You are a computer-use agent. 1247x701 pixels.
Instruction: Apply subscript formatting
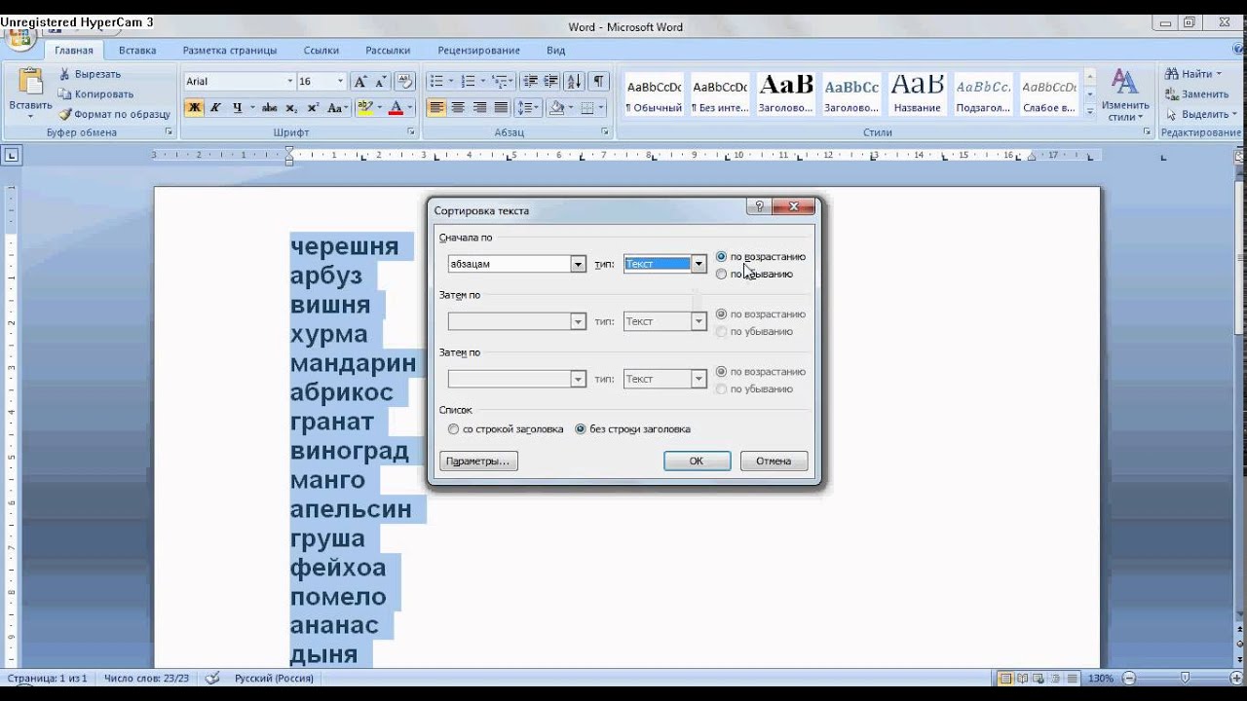coord(293,108)
